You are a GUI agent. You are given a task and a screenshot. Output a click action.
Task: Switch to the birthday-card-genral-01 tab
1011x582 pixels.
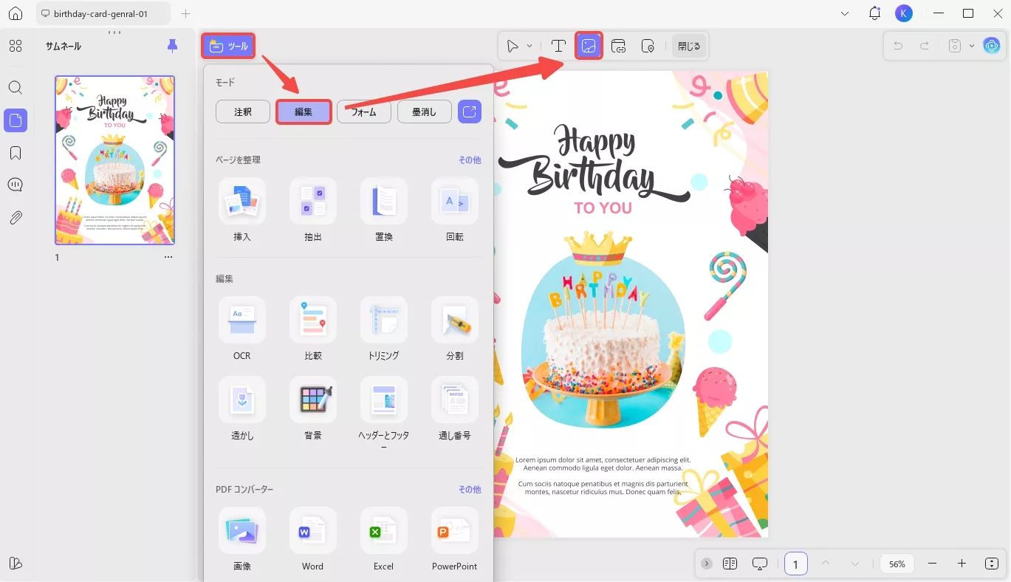pos(103,13)
